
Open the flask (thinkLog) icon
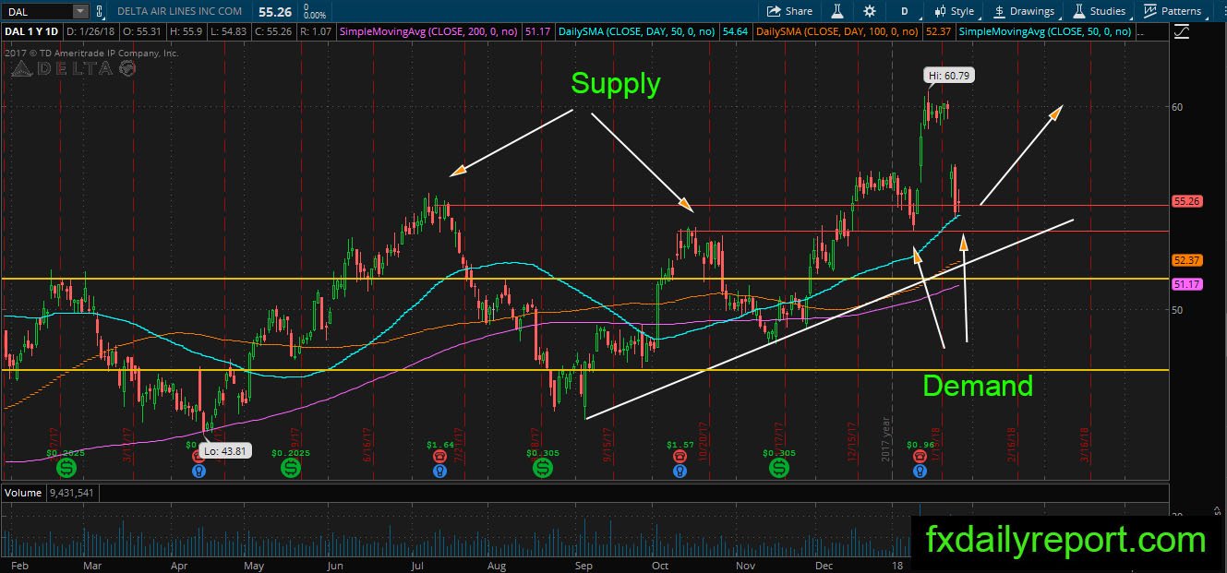click(x=838, y=11)
